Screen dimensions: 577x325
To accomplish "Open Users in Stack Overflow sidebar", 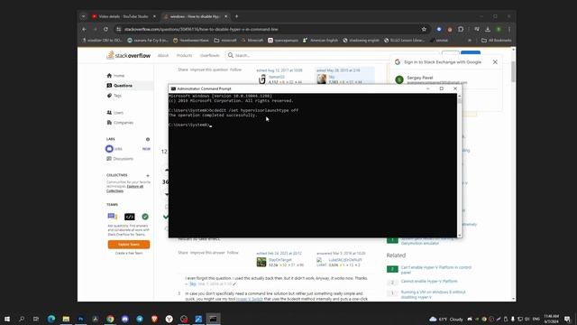I will pyautogui.click(x=115, y=112).
